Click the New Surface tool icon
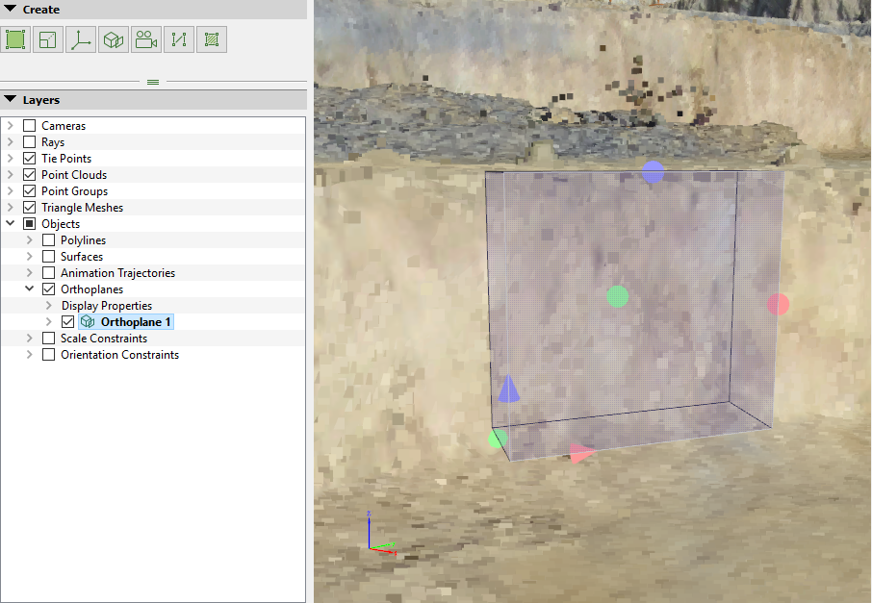 pyautogui.click(x=212, y=39)
